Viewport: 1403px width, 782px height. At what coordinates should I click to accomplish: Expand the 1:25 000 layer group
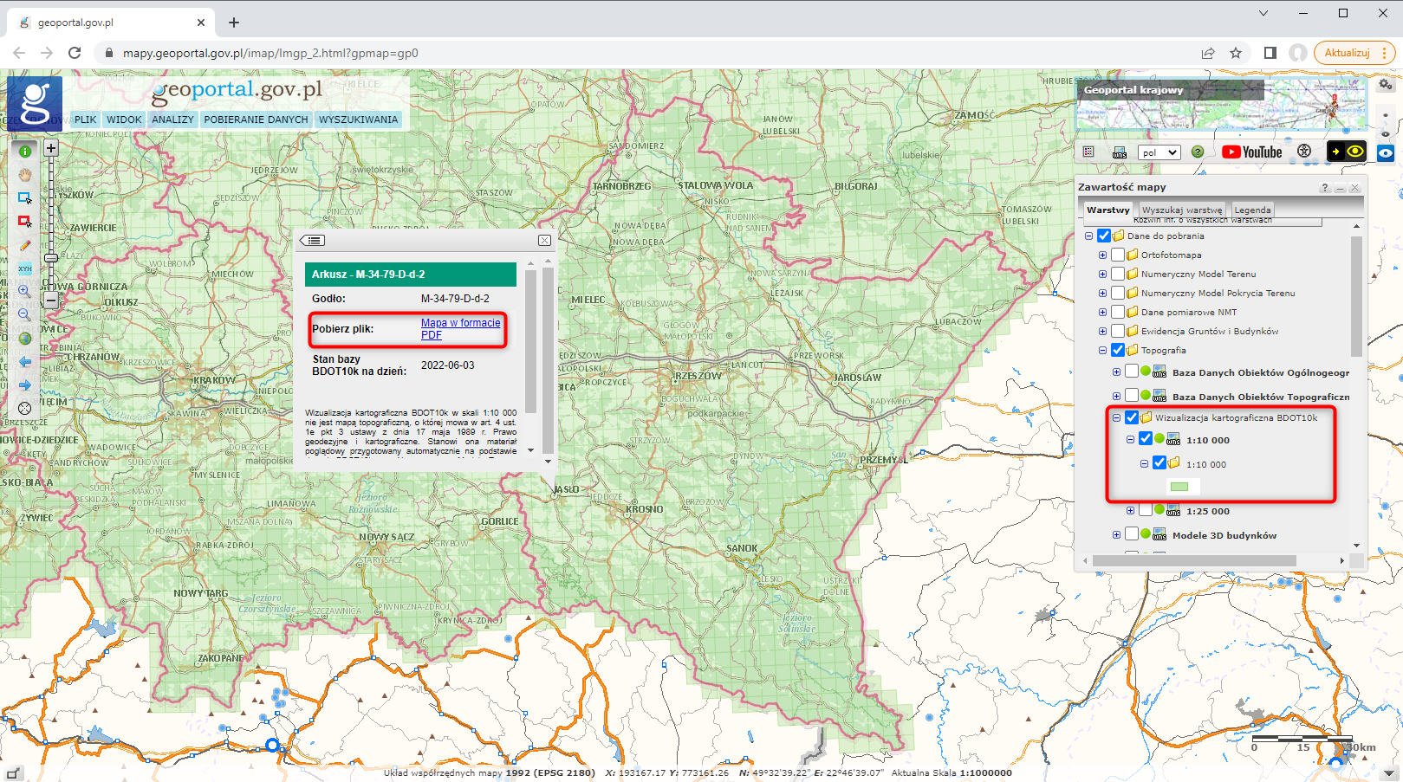[x=1130, y=510]
